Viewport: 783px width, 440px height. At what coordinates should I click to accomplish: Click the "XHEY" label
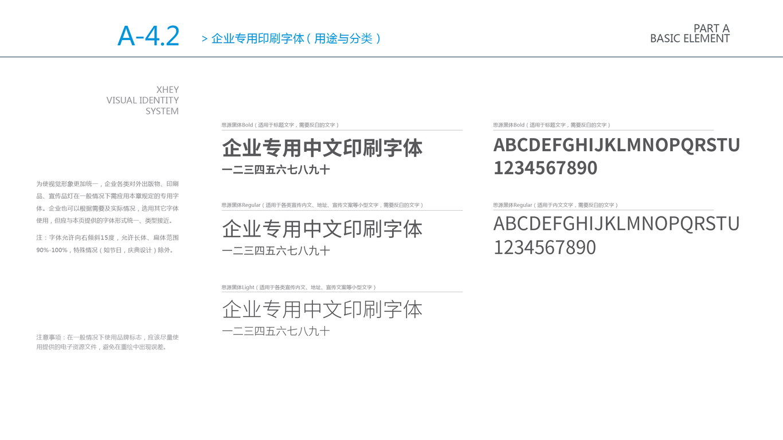167,90
